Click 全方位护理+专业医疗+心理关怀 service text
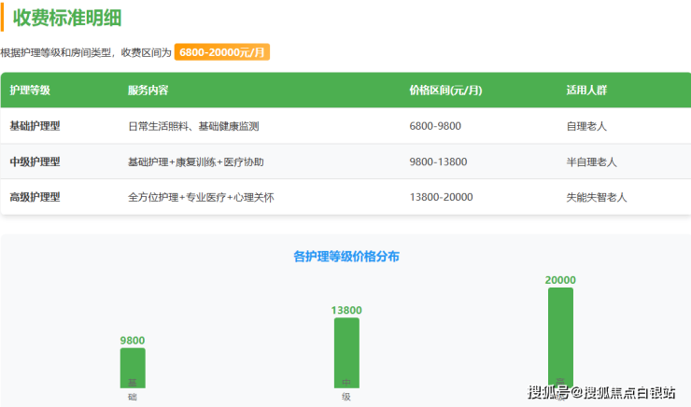Viewport: 691px width, 407px height. pos(200,197)
